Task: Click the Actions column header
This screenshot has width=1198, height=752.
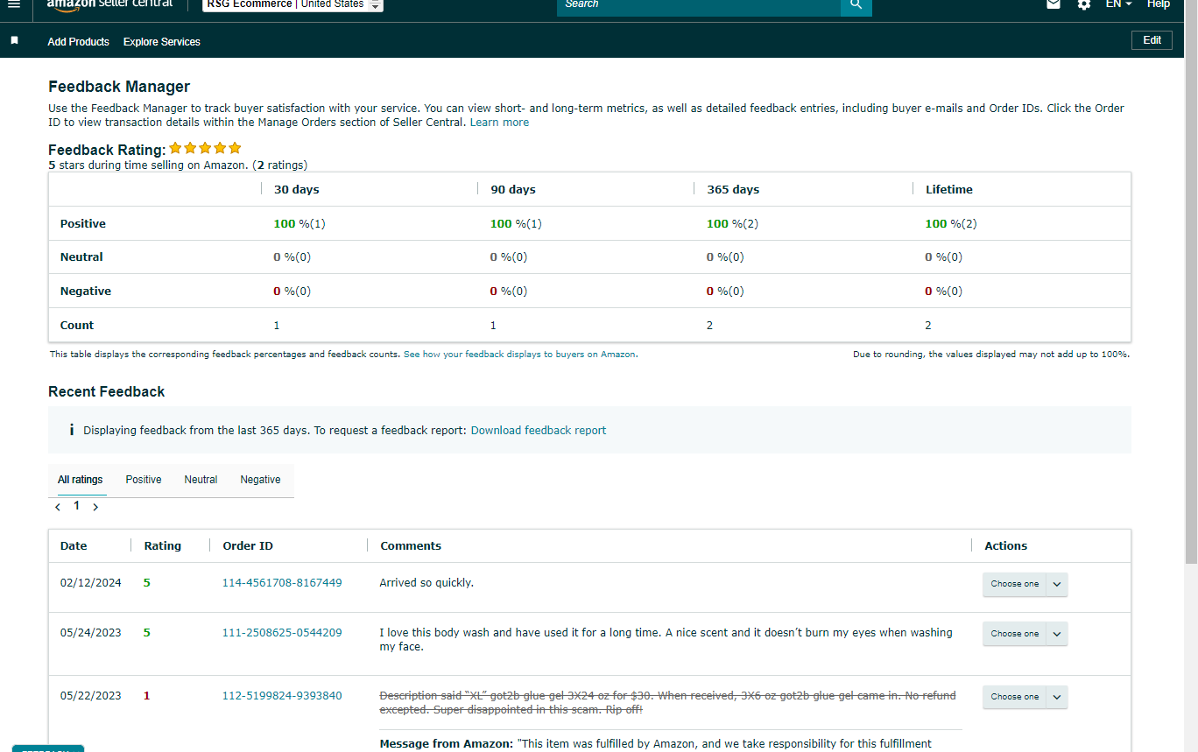Action: click(1005, 546)
